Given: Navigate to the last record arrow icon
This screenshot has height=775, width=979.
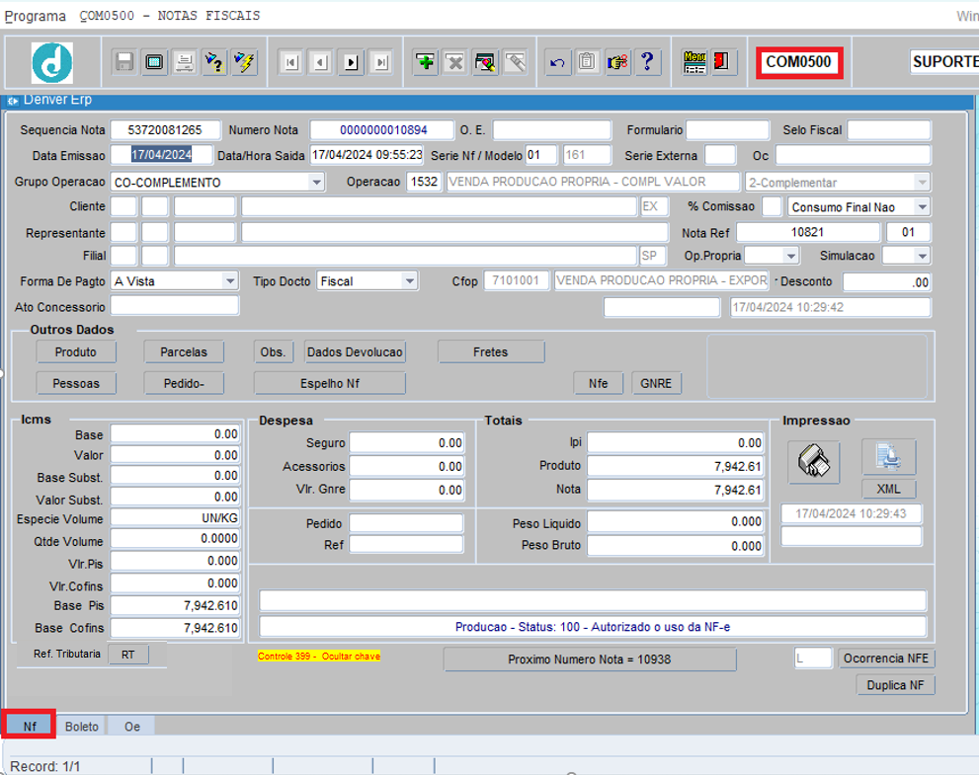Looking at the screenshot, I should click(381, 61).
